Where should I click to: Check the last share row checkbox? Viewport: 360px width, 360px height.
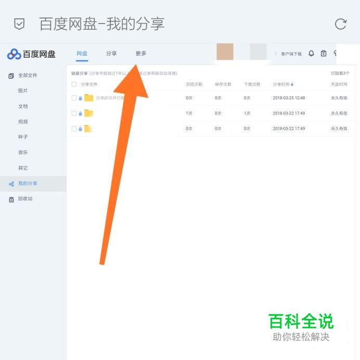click(74, 128)
